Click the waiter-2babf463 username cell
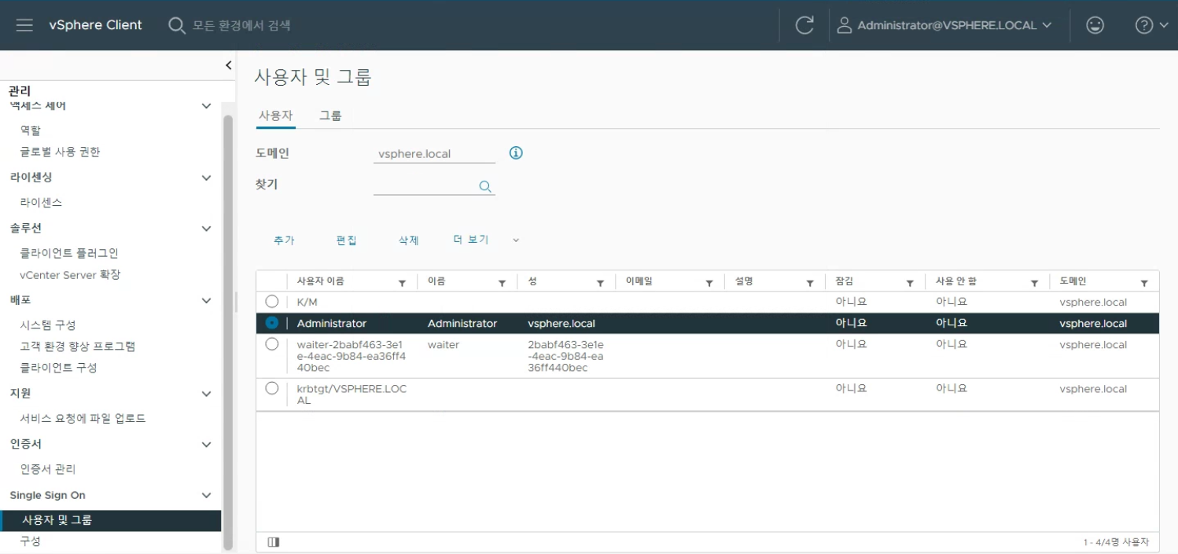 coord(352,356)
